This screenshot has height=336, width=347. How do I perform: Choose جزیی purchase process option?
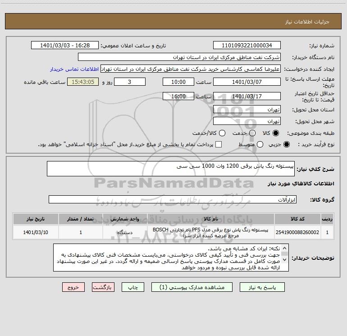coord(286,144)
